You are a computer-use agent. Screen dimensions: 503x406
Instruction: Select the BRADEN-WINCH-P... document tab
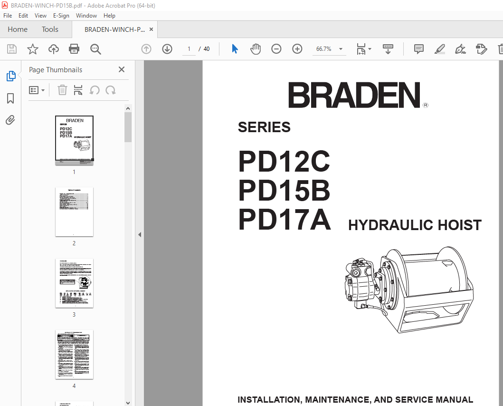pos(114,29)
